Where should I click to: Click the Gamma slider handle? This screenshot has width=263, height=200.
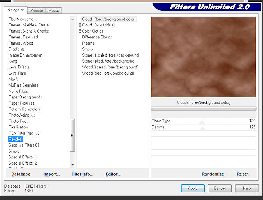point(203,128)
